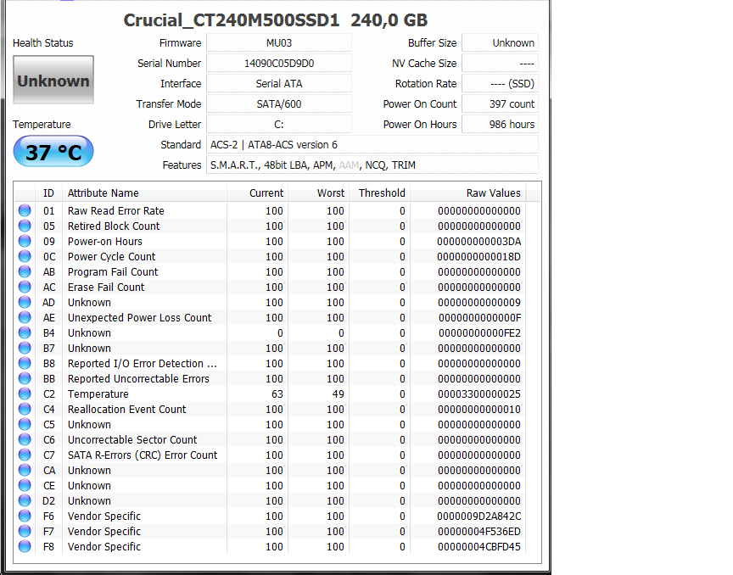Click the Attribute Name column header
Image resolution: width=733 pixels, height=575 pixels.
[144, 193]
